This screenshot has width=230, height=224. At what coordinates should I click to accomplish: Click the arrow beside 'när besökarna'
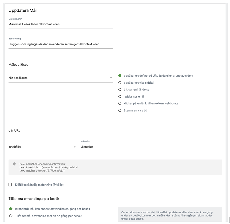point(111,78)
